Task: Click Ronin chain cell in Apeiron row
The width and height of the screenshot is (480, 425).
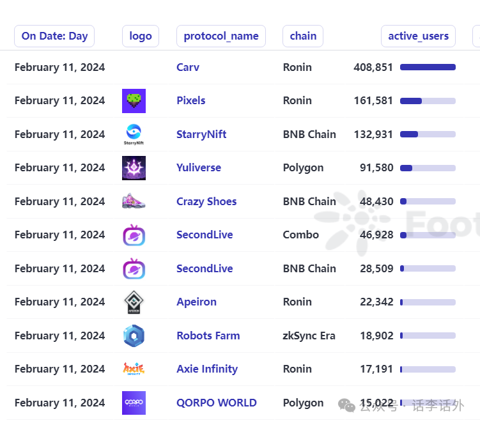Action: 297,302
